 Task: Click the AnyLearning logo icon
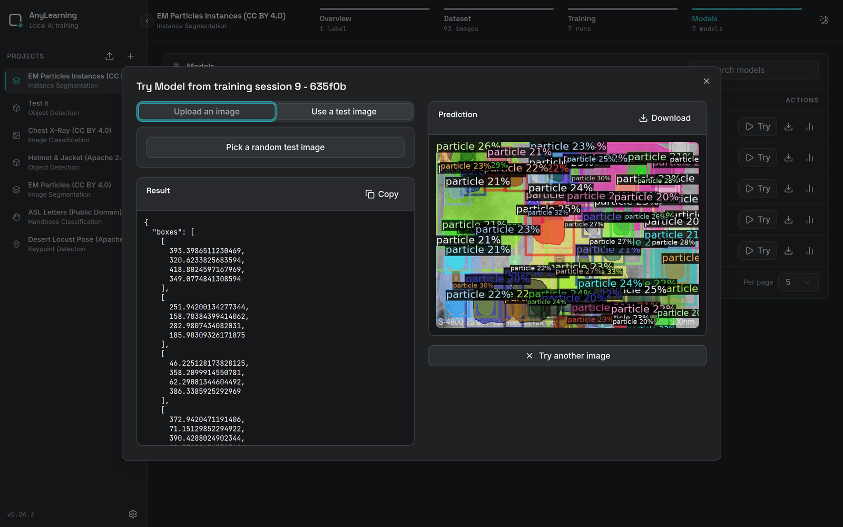pos(16,21)
